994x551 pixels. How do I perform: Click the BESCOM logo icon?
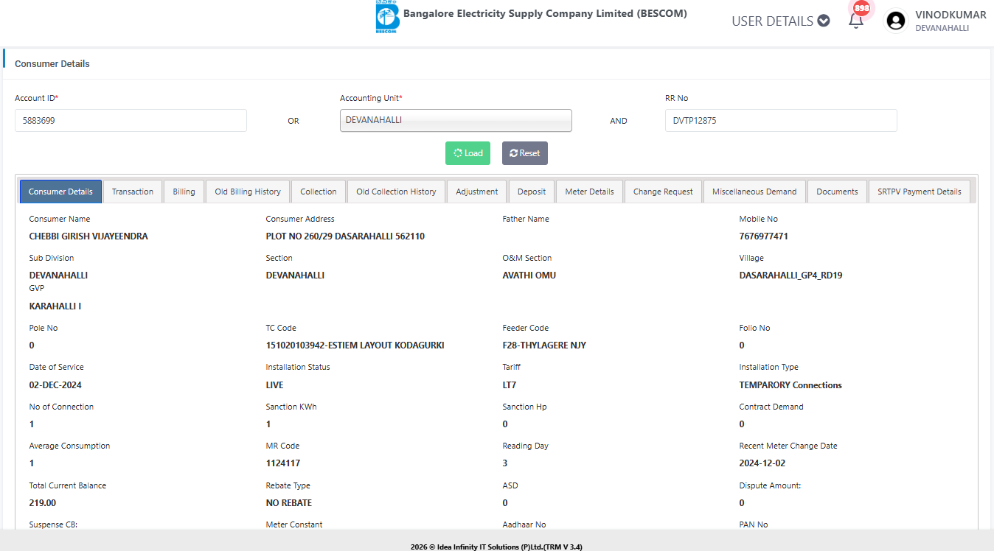point(386,18)
